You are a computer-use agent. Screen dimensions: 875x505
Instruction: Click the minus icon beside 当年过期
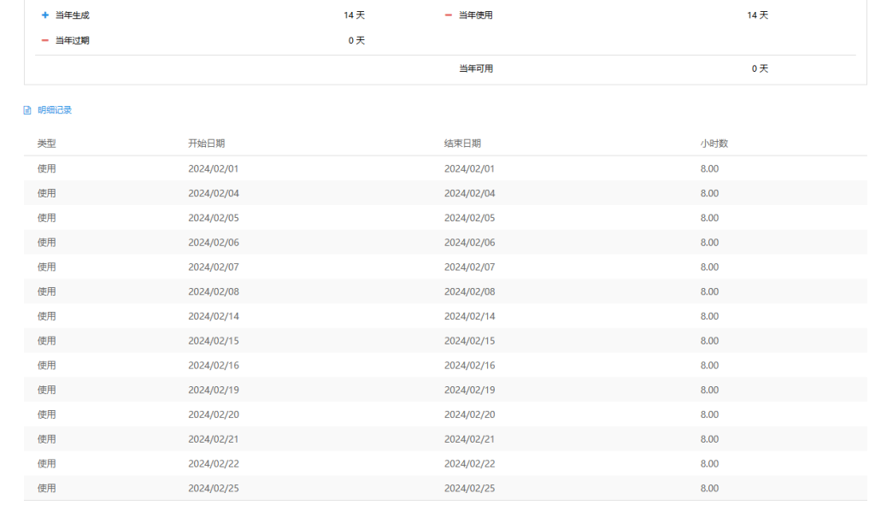tap(45, 40)
